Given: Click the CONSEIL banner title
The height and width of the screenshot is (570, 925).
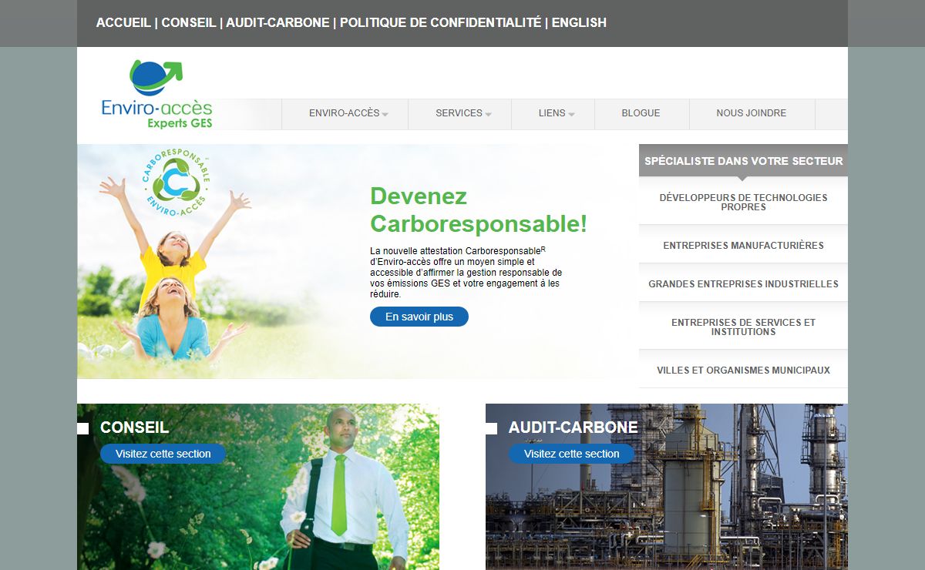Looking at the screenshot, I should click(x=134, y=427).
